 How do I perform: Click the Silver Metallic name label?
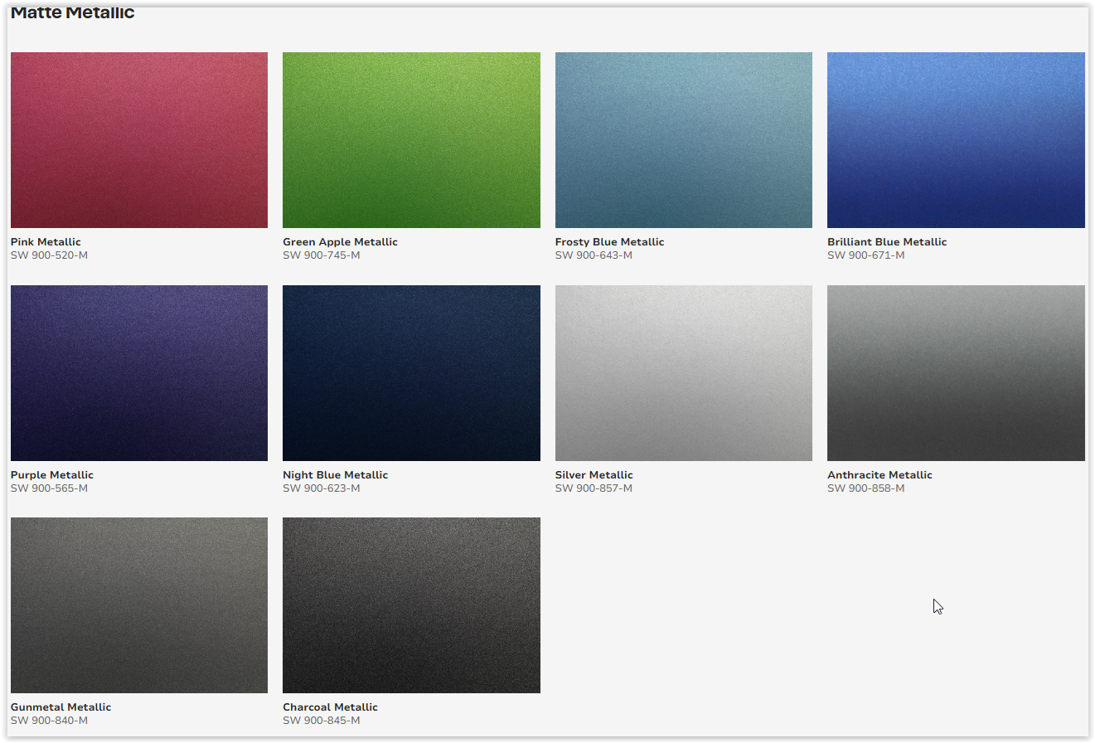(x=594, y=475)
